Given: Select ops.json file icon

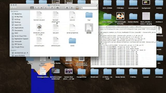Looking at the screenshot, I should point(56,28).
